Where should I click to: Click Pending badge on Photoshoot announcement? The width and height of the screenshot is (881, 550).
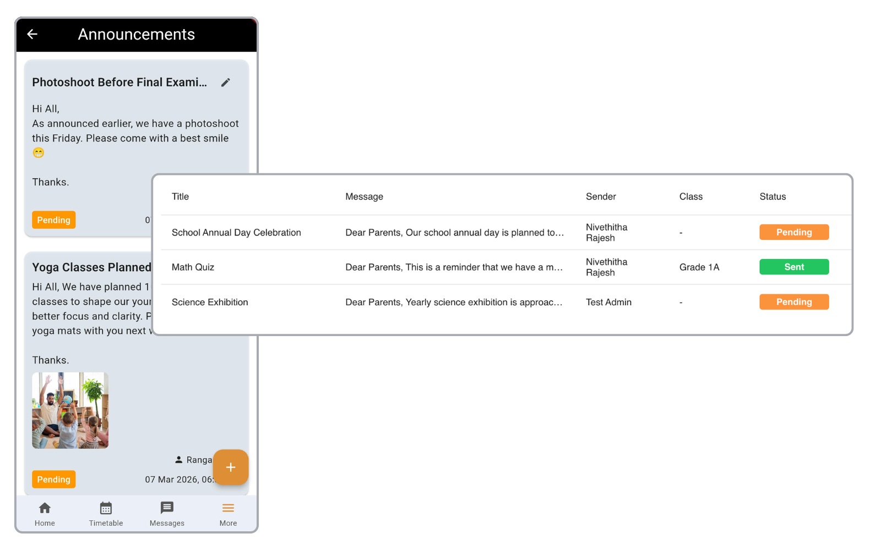[x=53, y=220]
